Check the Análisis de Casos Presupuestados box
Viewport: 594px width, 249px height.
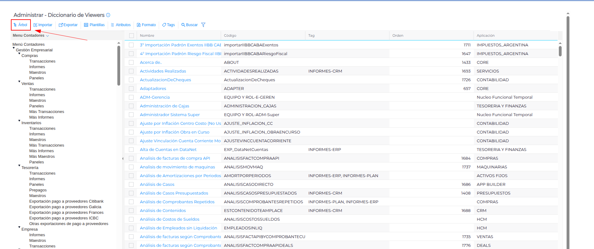(131, 193)
